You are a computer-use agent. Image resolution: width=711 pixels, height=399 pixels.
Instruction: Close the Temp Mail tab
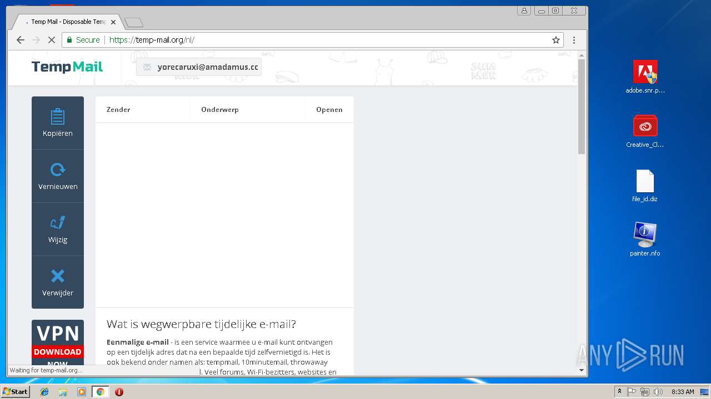point(113,22)
